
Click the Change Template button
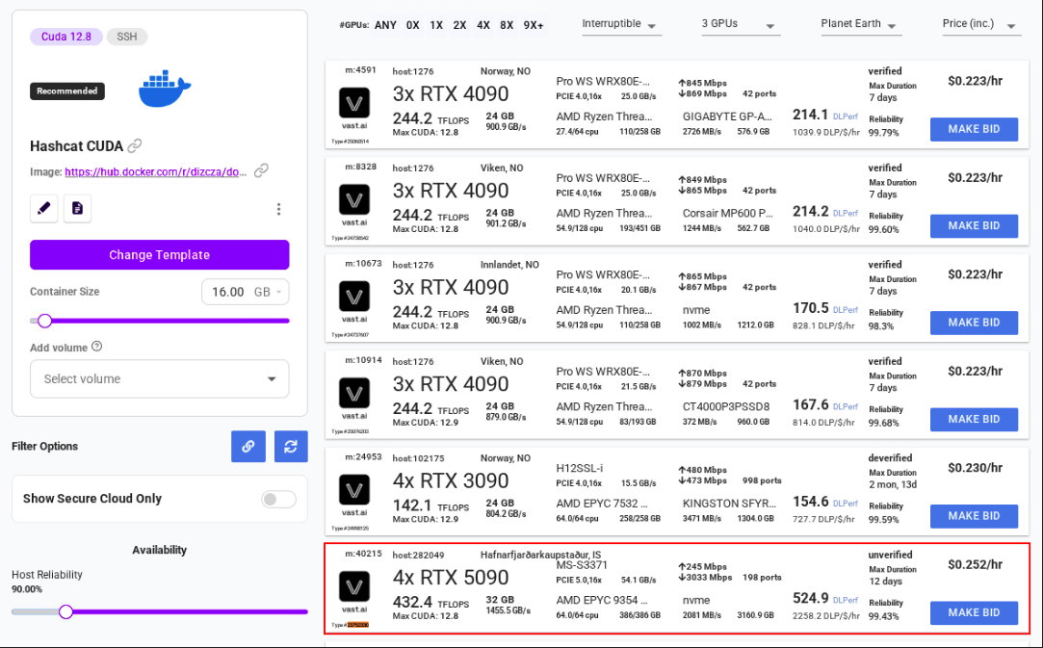click(160, 255)
